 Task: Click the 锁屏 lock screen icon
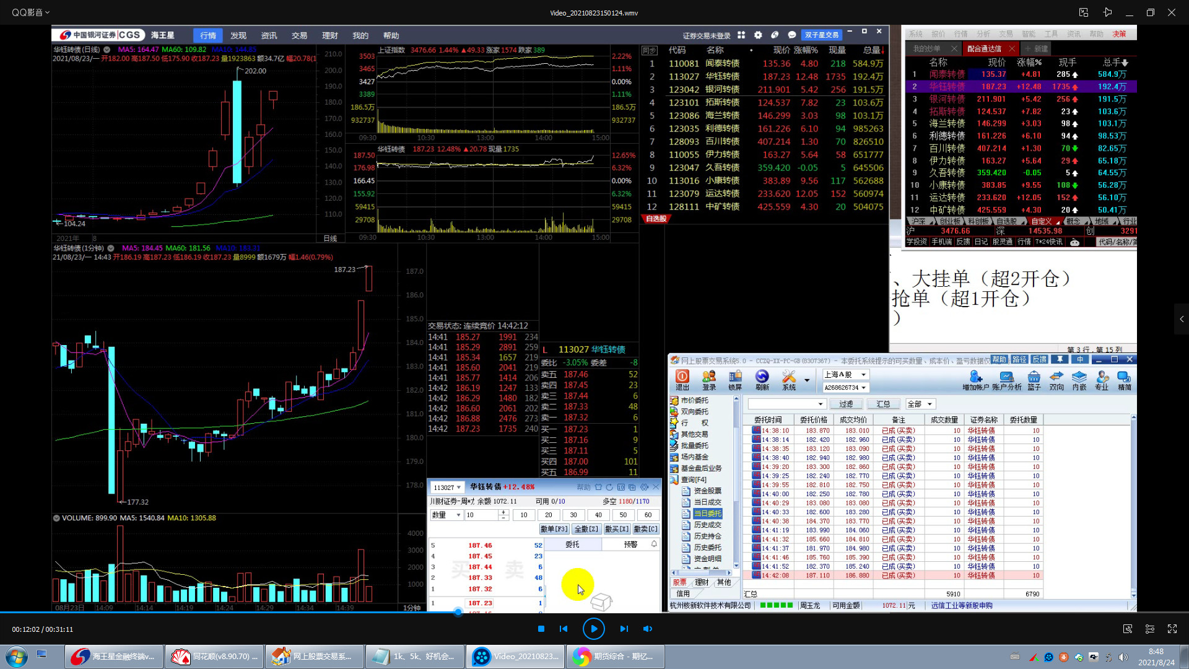click(x=735, y=380)
